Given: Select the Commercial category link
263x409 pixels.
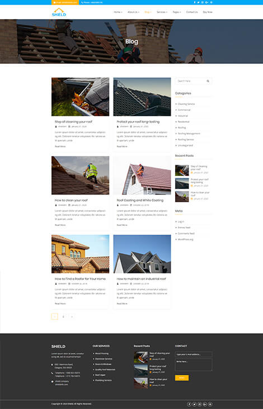Looking at the screenshot, I should coord(184,110).
